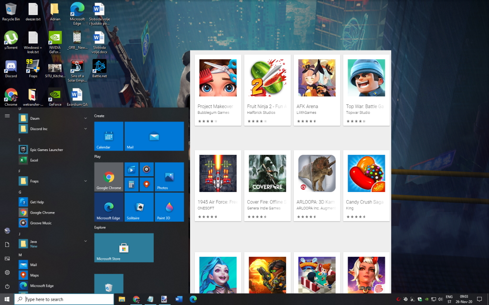Open Settings gear in Start menu sidebar

7,272
